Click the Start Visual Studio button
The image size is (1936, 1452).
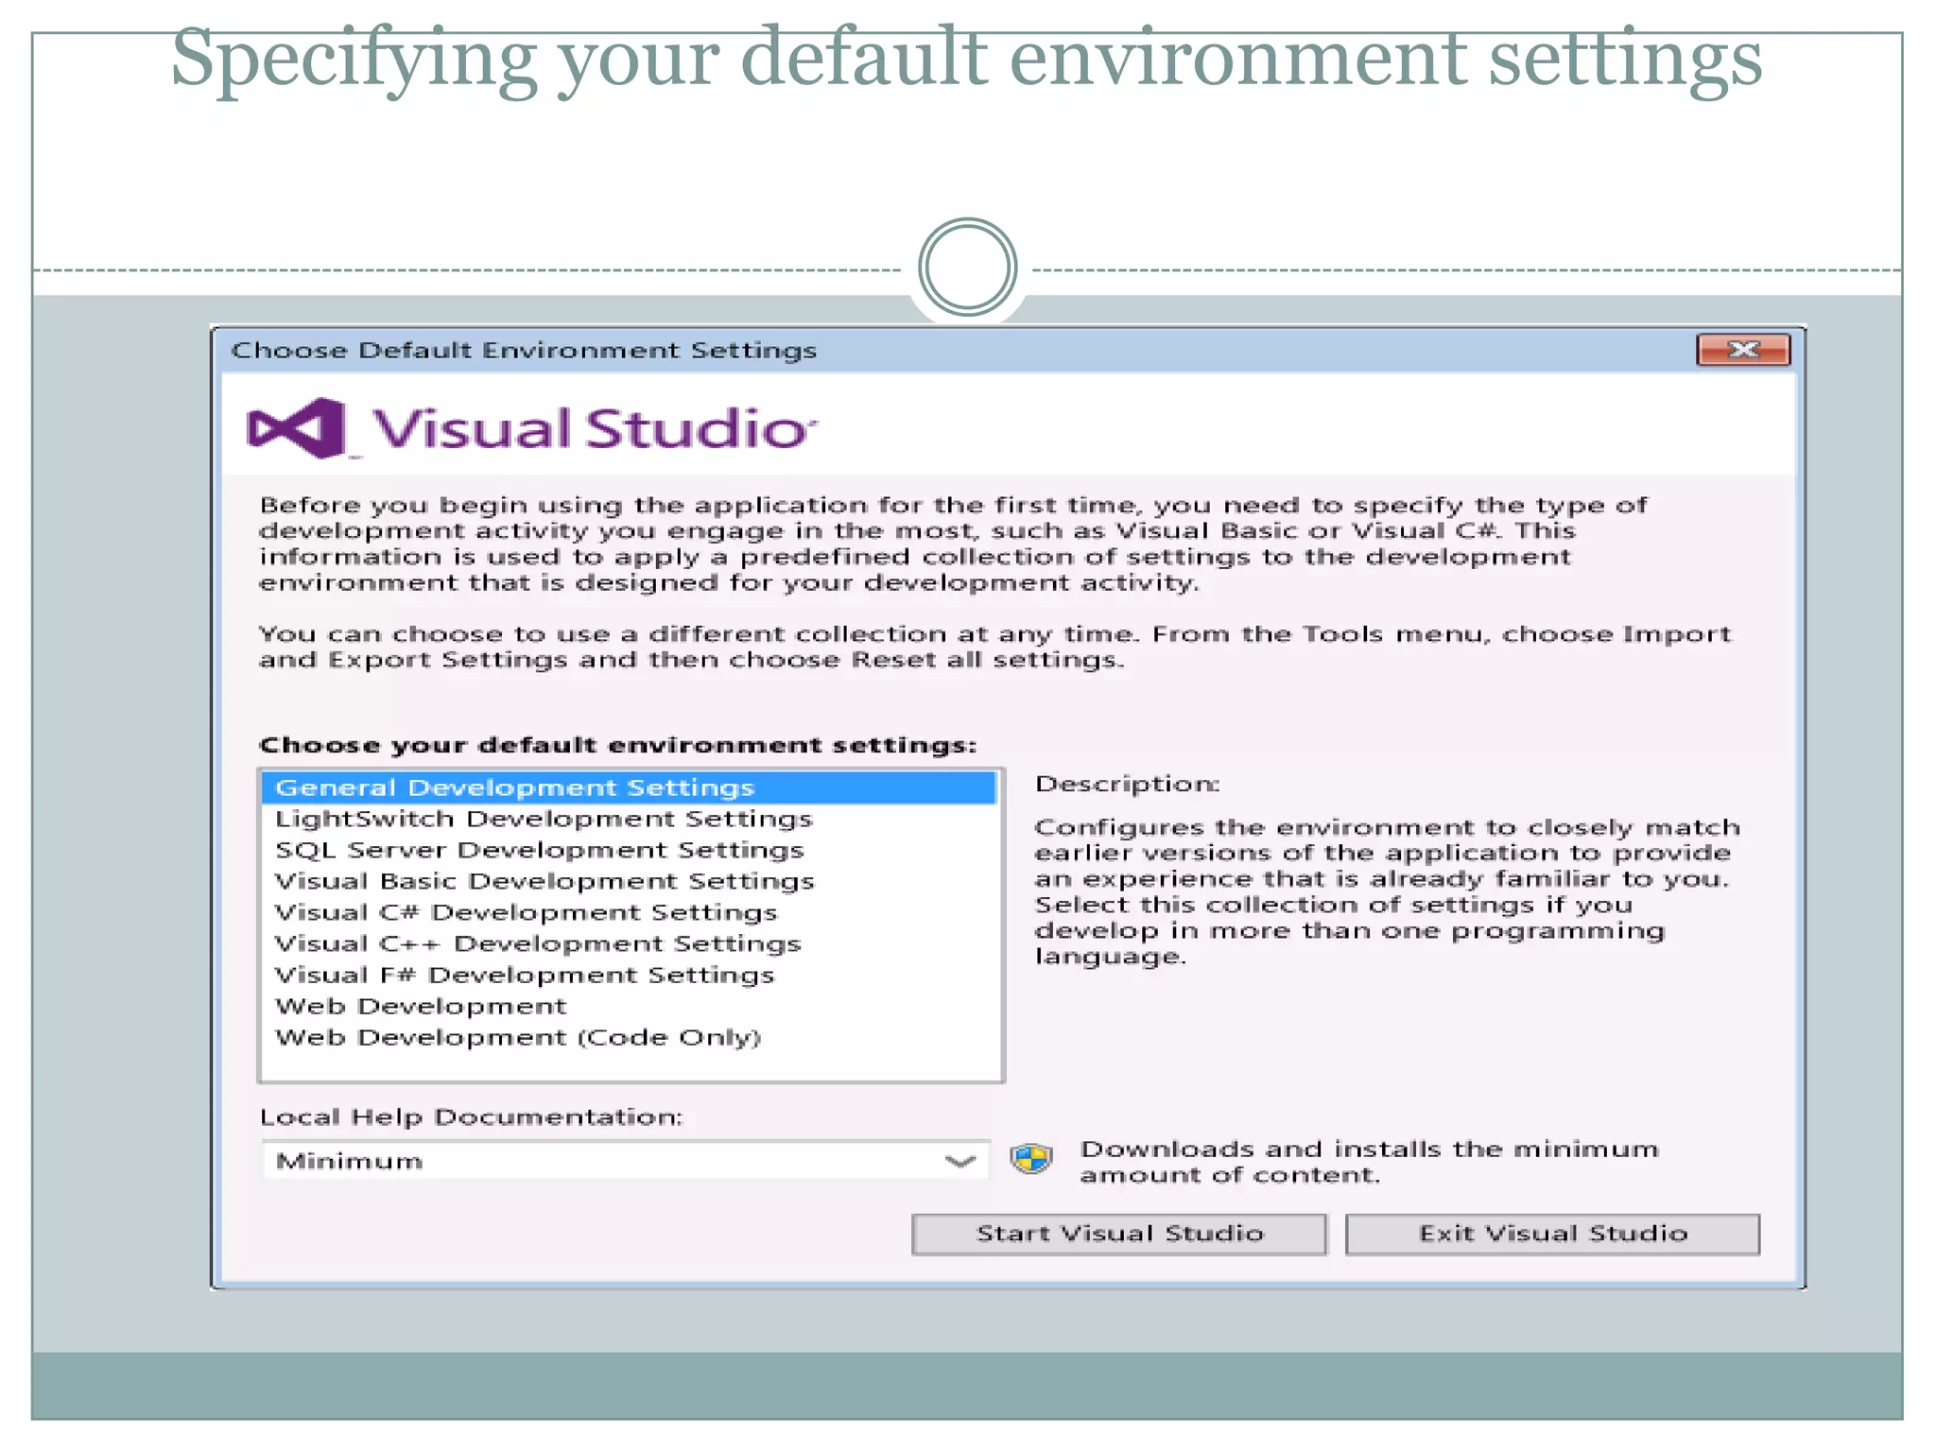point(1119,1234)
